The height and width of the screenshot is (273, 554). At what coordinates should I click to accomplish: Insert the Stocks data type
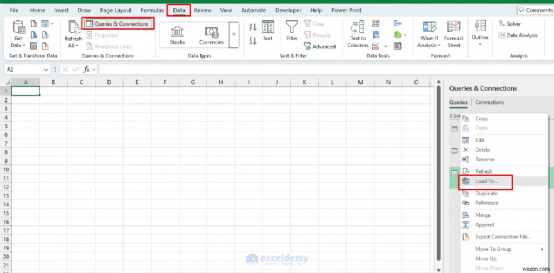(x=177, y=35)
